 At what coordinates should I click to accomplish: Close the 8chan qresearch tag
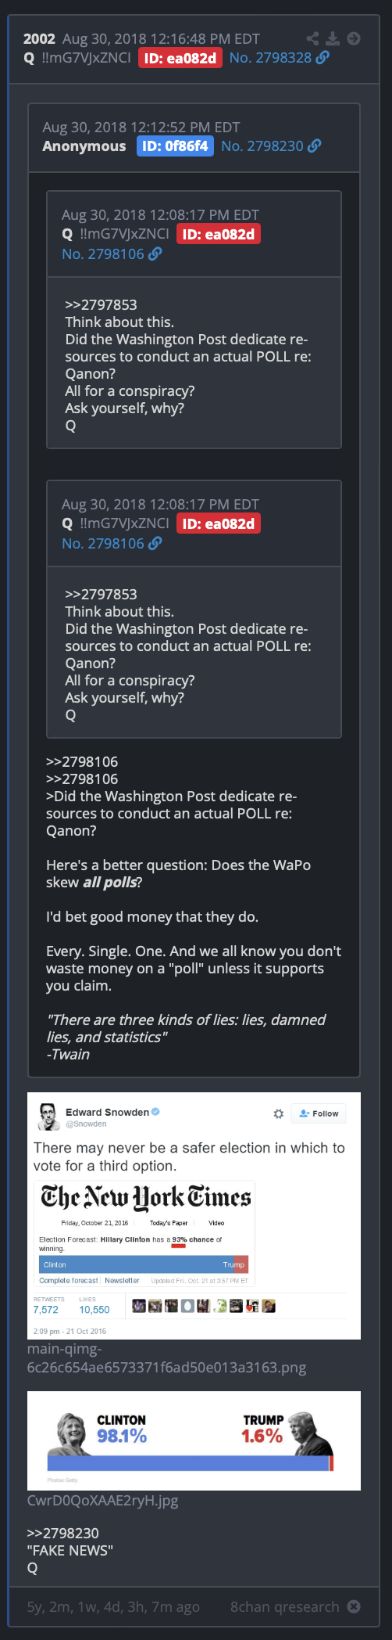click(x=354, y=1606)
